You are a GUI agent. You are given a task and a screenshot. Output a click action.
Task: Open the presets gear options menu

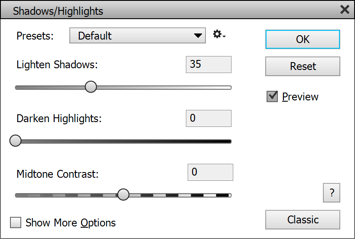219,35
